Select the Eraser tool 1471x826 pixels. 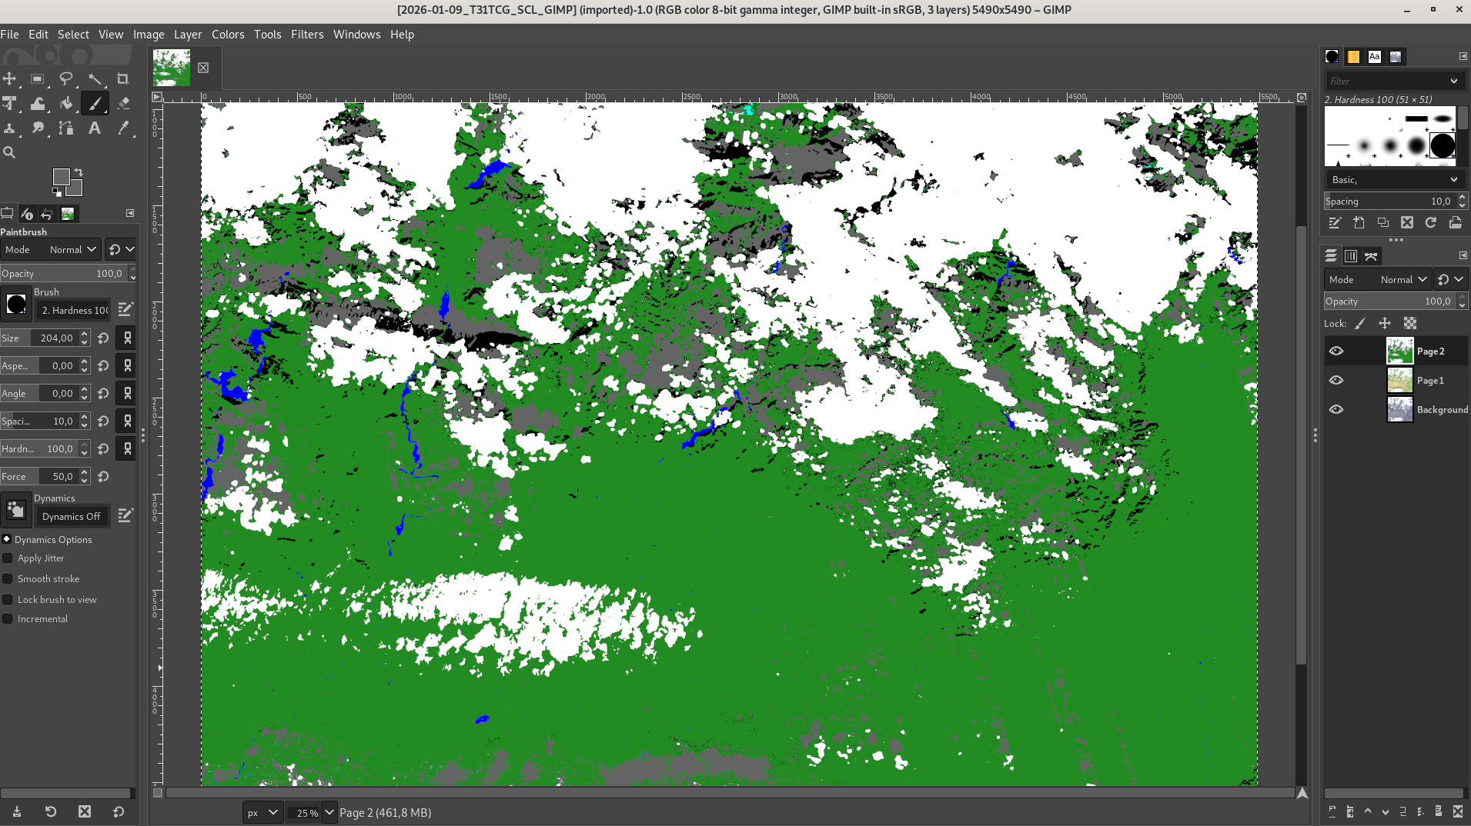(123, 103)
